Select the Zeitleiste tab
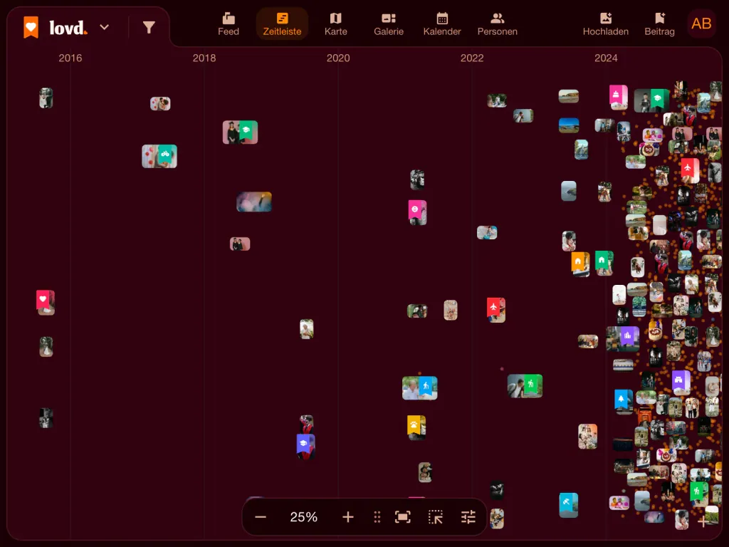The width and height of the screenshot is (729, 547). pyautogui.click(x=282, y=24)
